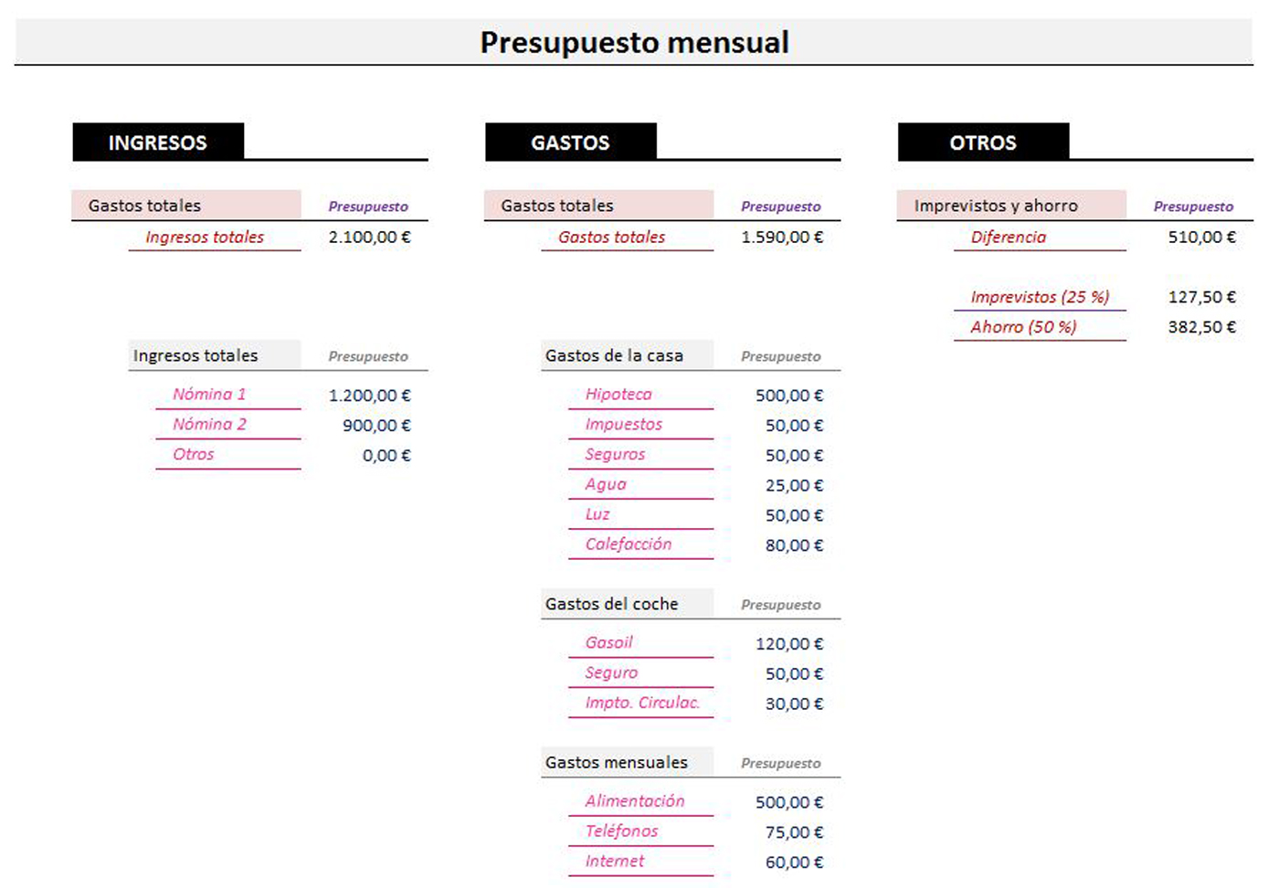The image size is (1268, 888).
Task: Select the INGRESOS header block
Action: [158, 142]
